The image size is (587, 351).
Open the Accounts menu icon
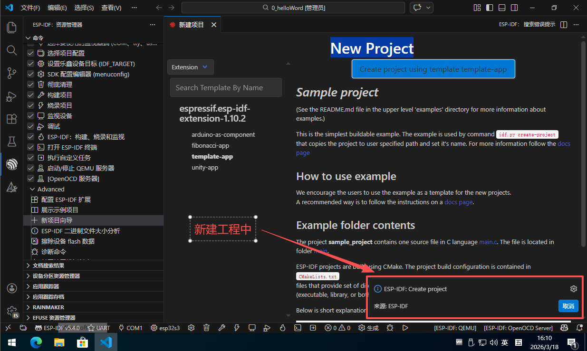tap(11, 288)
